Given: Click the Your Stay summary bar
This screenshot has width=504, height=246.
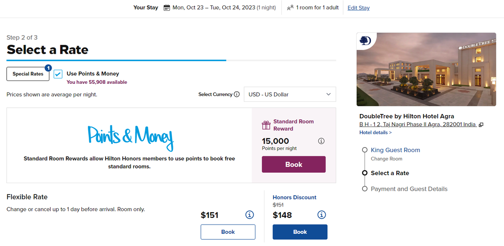Looking at the screenshot, I should click(145, 8).
